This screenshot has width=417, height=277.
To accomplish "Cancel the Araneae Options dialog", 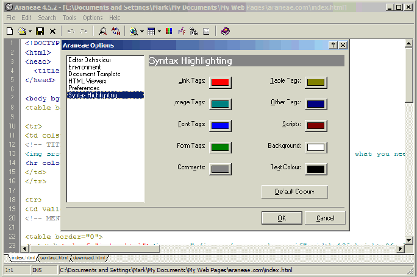I will coord(326,218).
